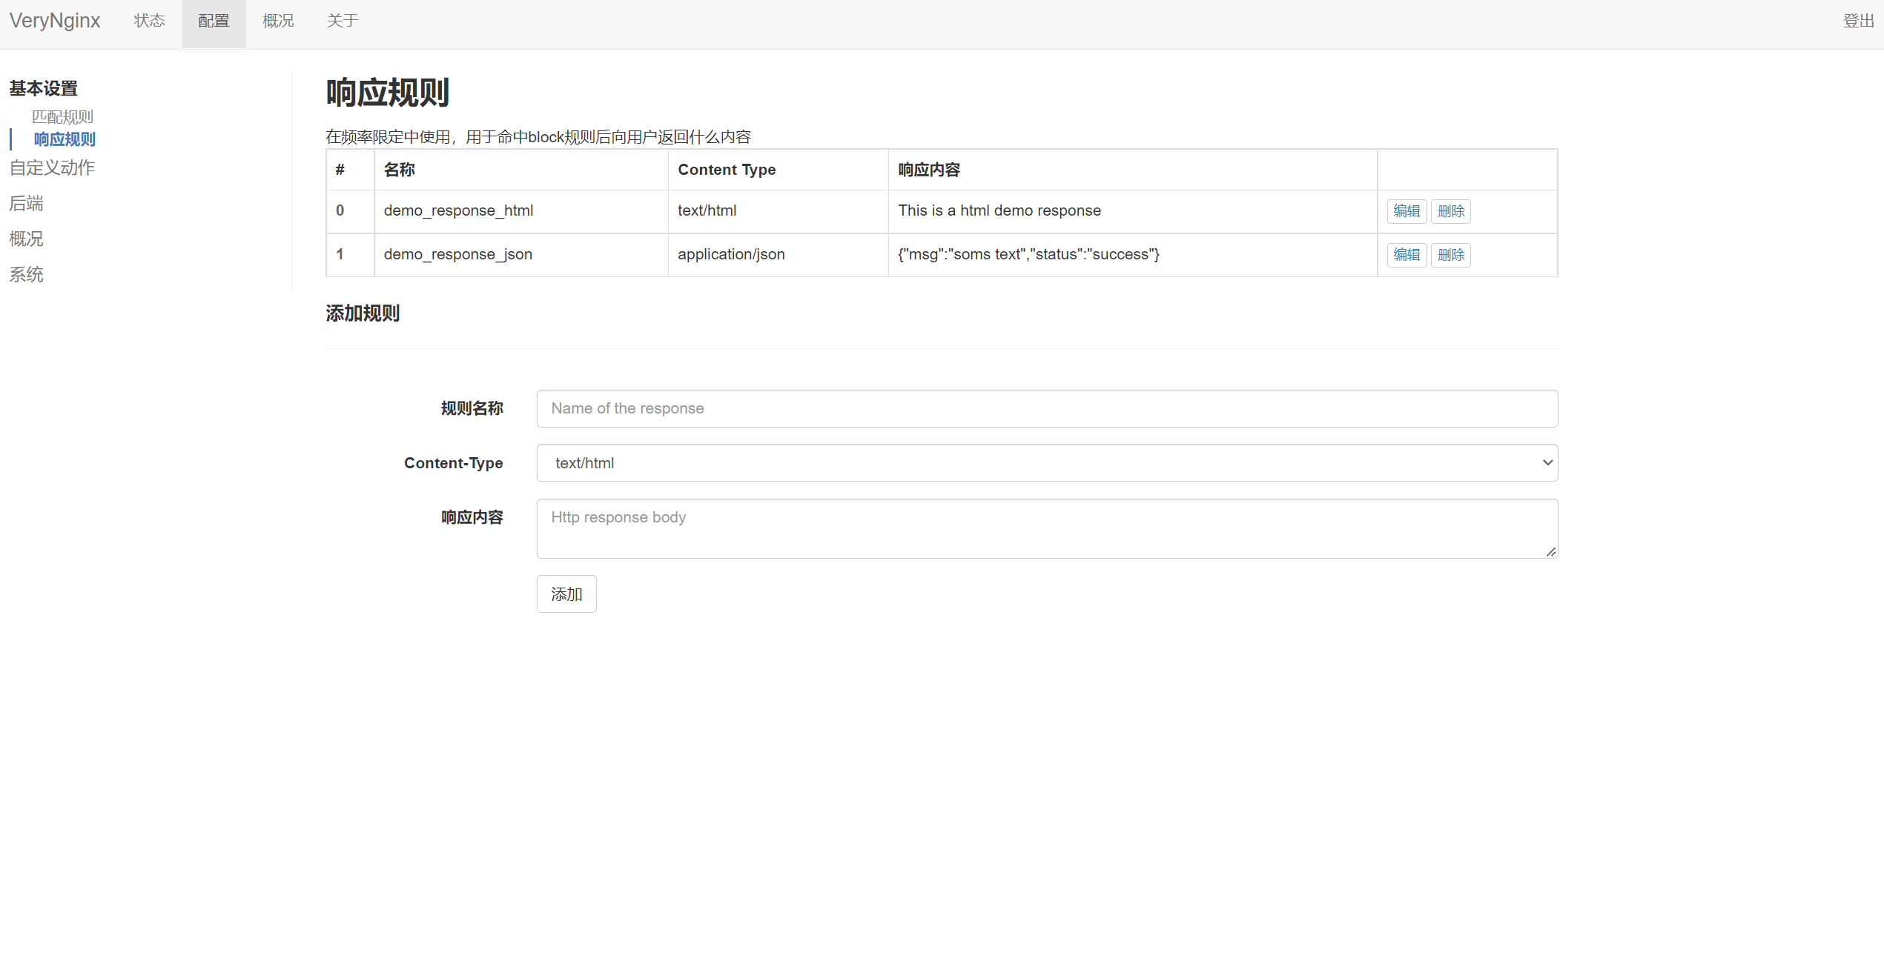The image size is (1884, 967).
Task: Open 系统 in the sidebar
Action: (x=26, y=274)
